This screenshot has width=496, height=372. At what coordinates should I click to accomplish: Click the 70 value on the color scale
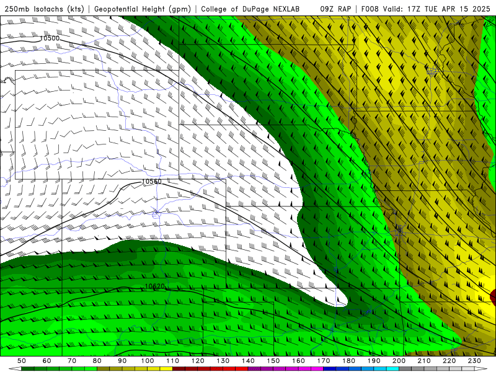pyautogui.click(x=72, y=361)
